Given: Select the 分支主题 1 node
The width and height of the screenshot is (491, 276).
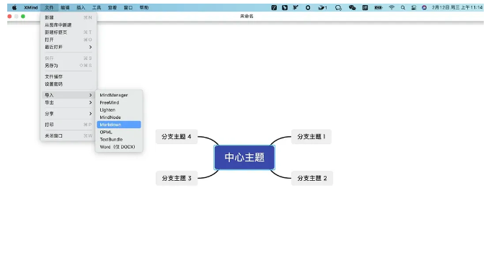Looking at the screenshot, I should pos(311,136).
